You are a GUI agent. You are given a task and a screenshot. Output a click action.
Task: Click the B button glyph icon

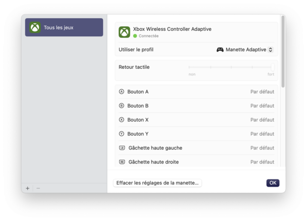(x=121, y=106)
